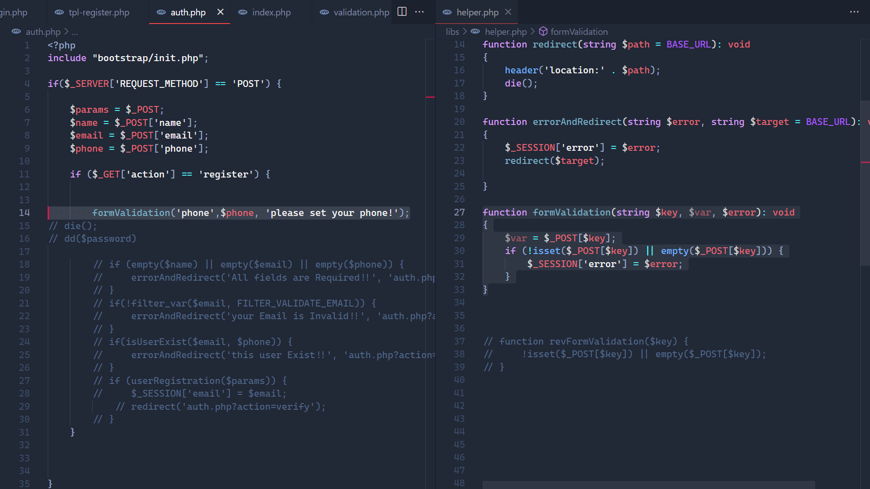870x489 pixels.
Task: Click line number 14 in auth.php
Action: click(24, 213)
